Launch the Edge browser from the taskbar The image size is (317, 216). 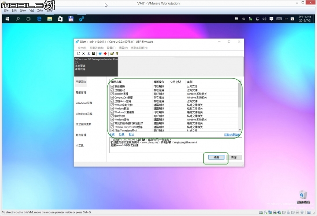[39, 19]
